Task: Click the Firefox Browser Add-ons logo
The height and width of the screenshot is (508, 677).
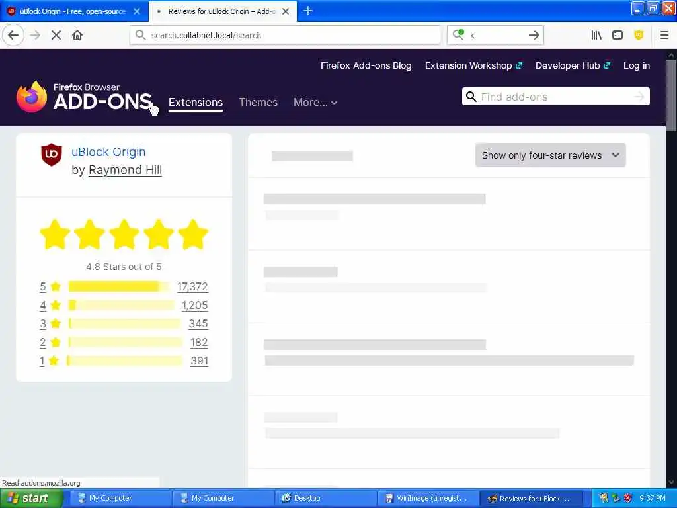Action: coord(84,97)
